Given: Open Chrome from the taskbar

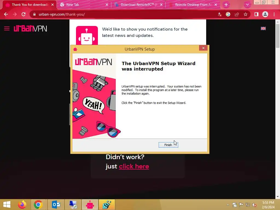Looking at the screenshot, I should [38, 205].
